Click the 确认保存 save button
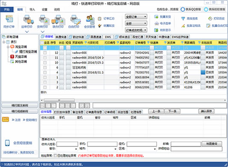228x167 pixels. pos(206,111)
